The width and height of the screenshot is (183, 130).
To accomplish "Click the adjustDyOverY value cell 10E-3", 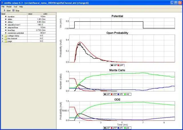I will [x=35, y=25].
